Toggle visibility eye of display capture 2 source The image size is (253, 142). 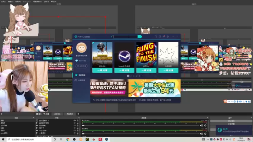point(75,121)
